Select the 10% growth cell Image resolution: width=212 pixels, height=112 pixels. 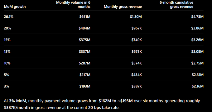[x=7, y=63]
